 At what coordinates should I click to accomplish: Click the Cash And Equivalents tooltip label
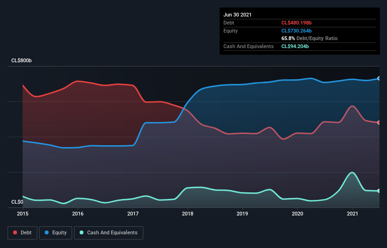[x=248, y=46]
